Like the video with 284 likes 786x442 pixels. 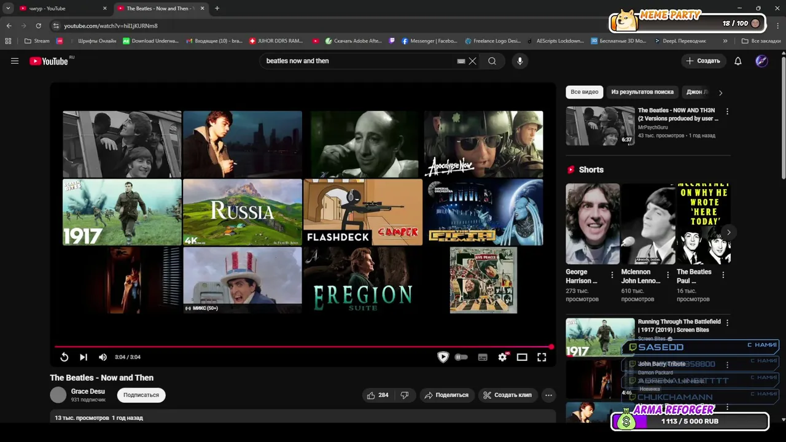point(378,395)
